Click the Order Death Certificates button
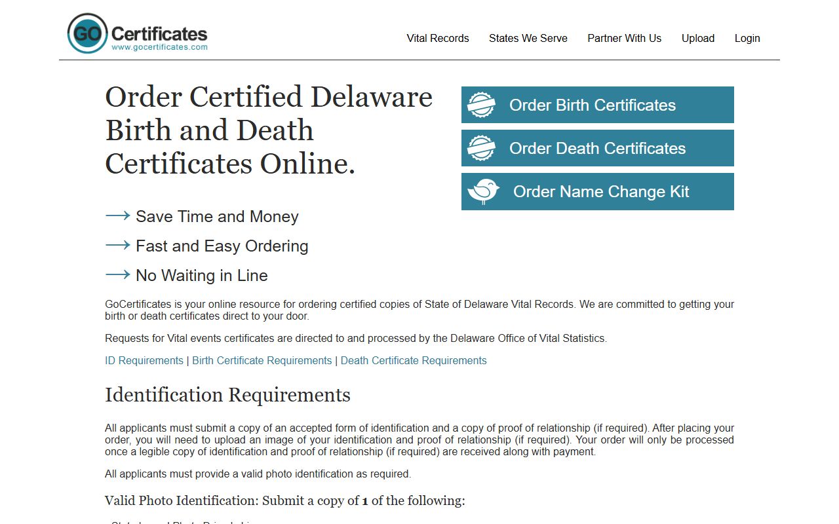Image resolution: width=839 pixels, height=524 pixels. coord(598,148)
